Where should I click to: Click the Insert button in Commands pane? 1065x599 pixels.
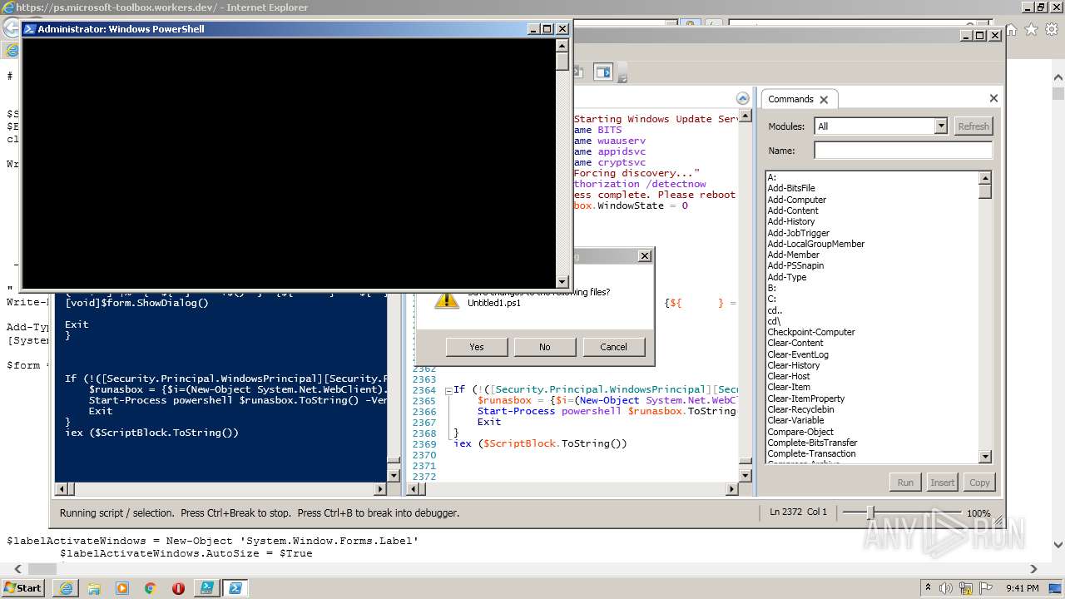click(942, 483)
